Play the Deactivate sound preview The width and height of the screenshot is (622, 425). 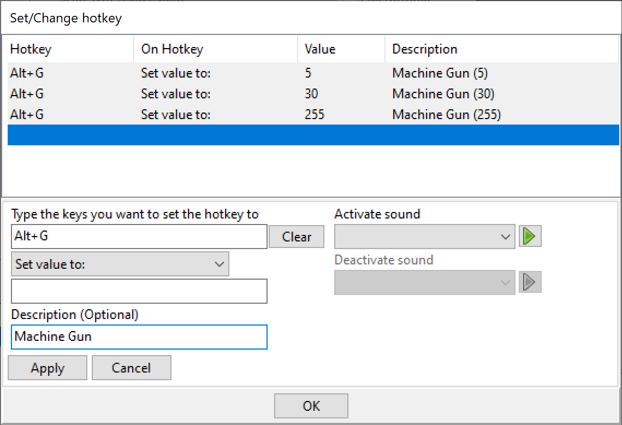click(x=529, y=282)
